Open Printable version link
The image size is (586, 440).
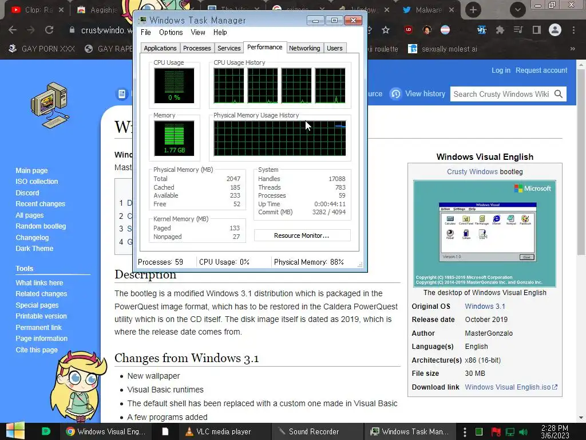[x=41, y=316]
